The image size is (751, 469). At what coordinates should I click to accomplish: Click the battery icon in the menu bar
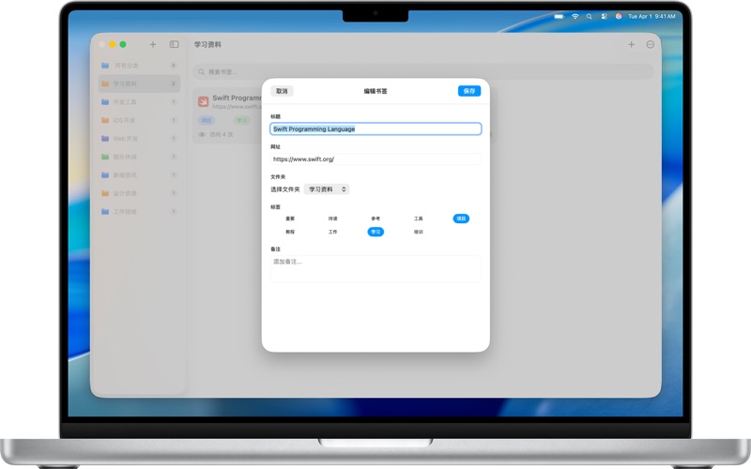point(559,16)
